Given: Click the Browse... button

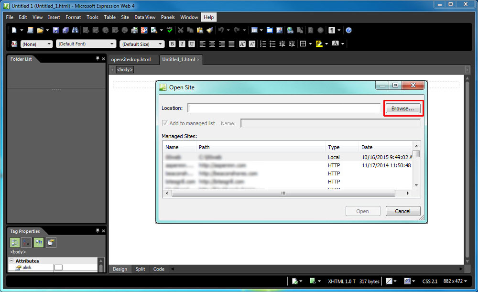Looking at the screenshot, I should (x=402, y=108).
